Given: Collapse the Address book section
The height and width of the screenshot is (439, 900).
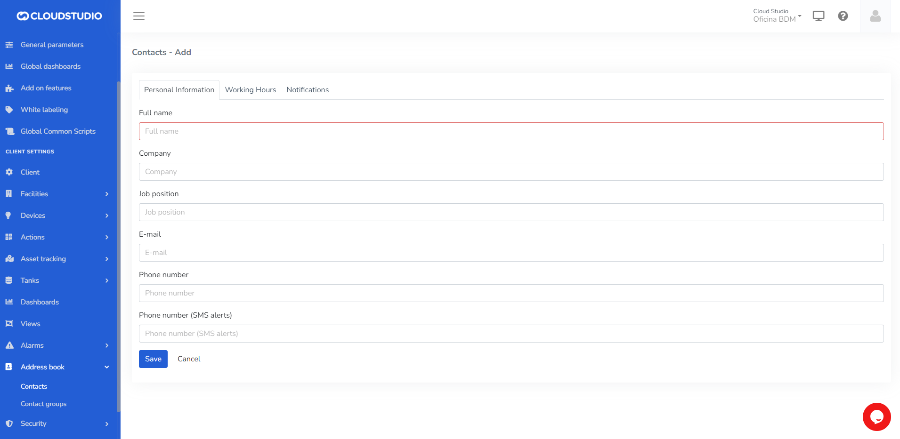Looking at the screenshot, I should 107,367.
